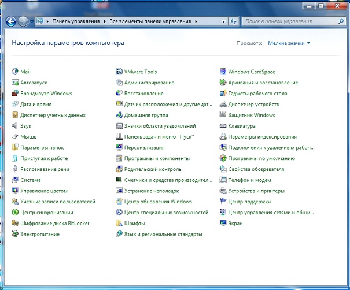The height and width of the screenshot is (290, 350).
Task: Open the Восстановление link
Action: pyautogui.click(x=143, y=94)
